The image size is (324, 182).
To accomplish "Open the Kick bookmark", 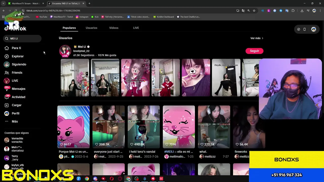I will (x=95, y=17).
